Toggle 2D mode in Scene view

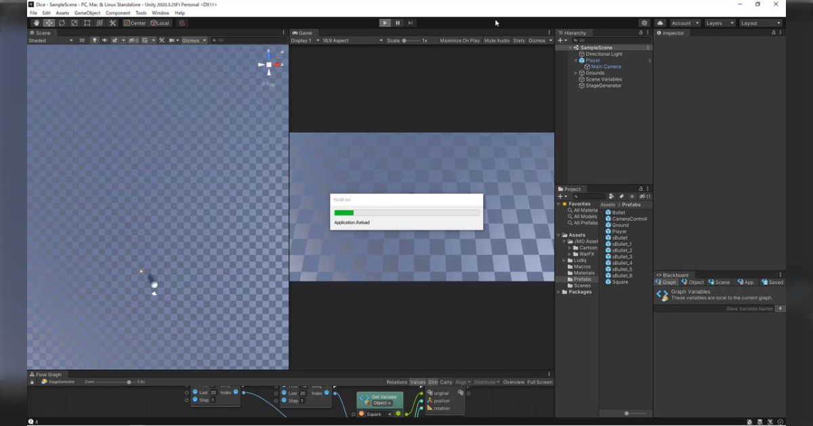82,41
